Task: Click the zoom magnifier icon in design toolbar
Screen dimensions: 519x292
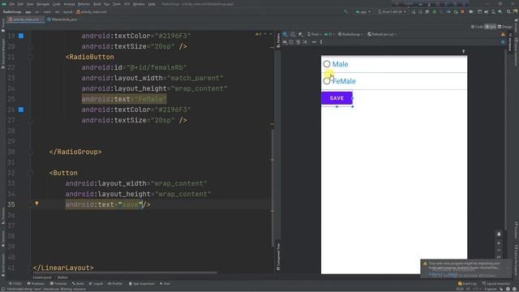Action: pos(293,34)
